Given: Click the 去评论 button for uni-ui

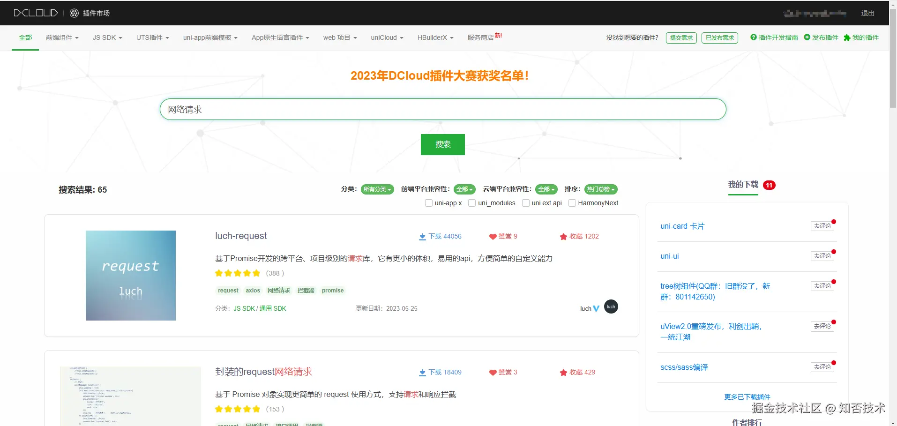Looking at the screenshot, I should [822, 256].
